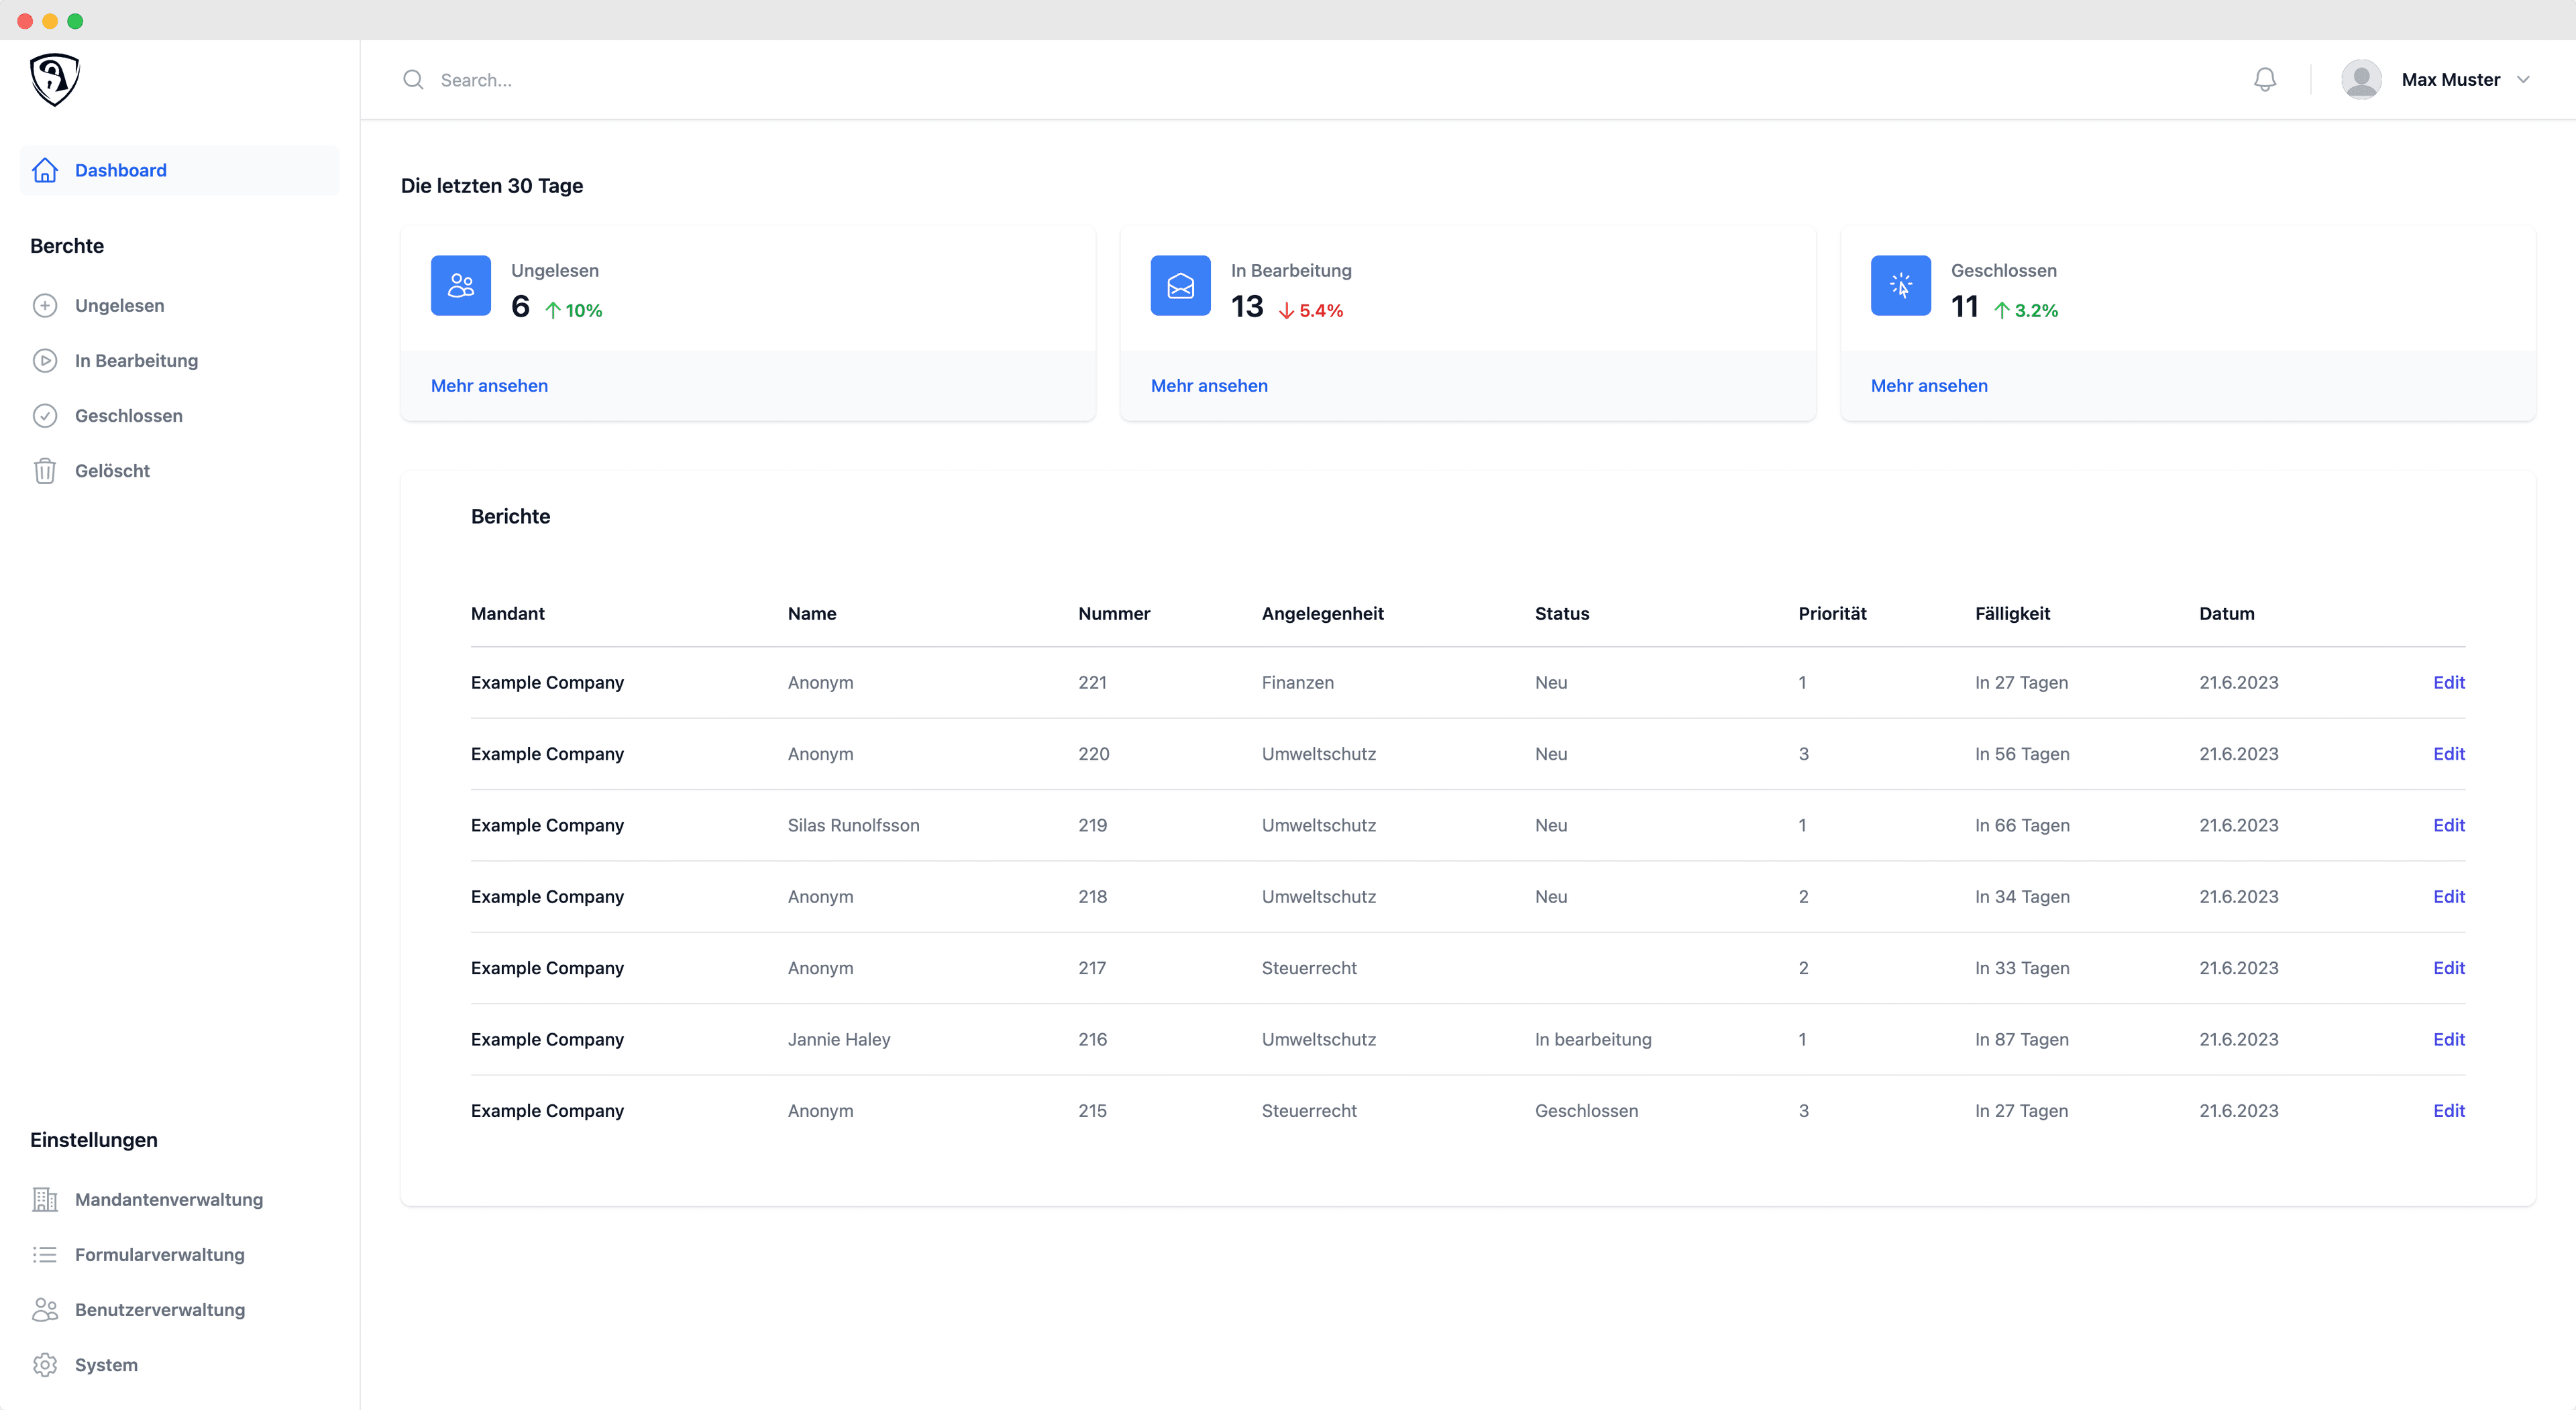This screenshot has width=2576, height=1410.
Task: Click In 87 Tagen due cell
Action: coord(2021,1039)
